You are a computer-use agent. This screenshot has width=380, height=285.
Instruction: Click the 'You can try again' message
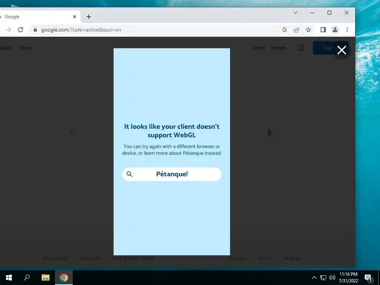point(172,150)
